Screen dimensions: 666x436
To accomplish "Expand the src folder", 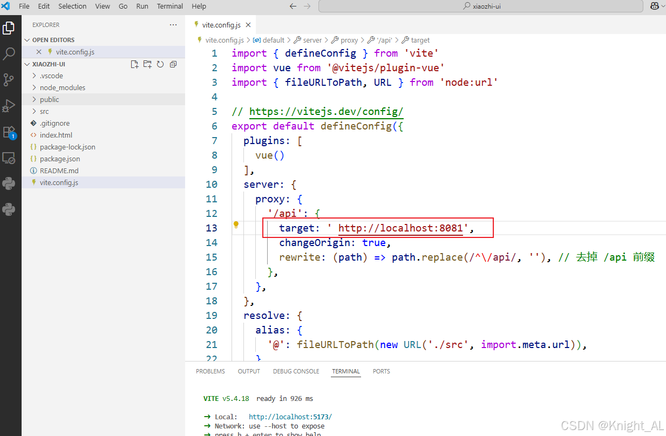I will (40, 111).
